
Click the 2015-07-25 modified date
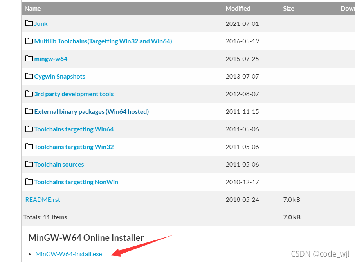click(x=242, y=59)
